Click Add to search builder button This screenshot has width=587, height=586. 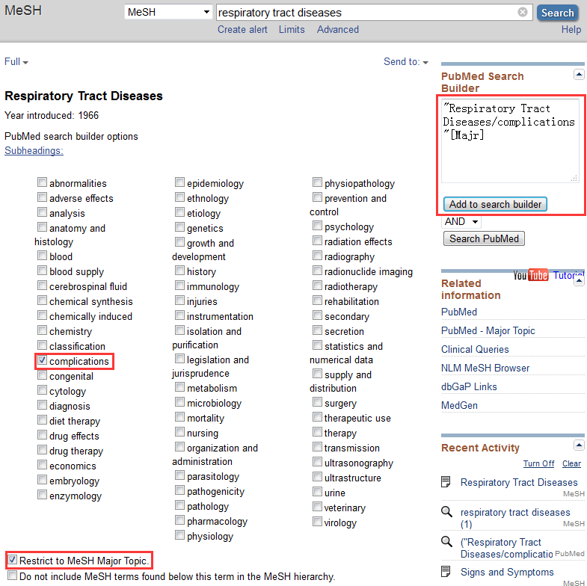tap(495, 204)
